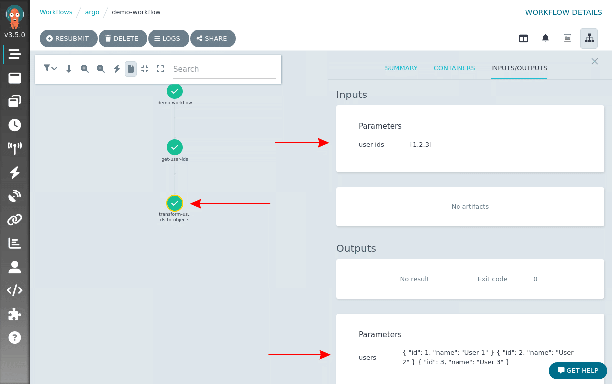
Task: Open the API Docs code icon
Action: 15,290
